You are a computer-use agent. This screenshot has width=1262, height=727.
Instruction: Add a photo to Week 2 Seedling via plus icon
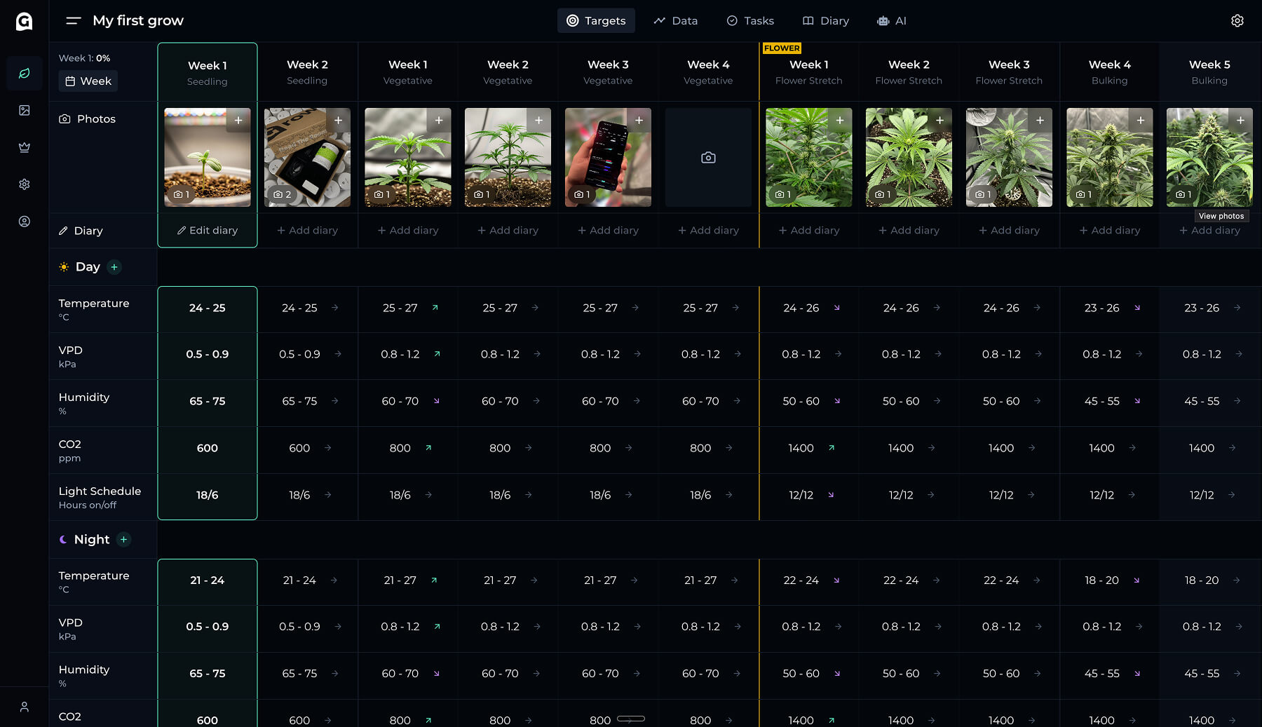pyautogui.click(x=339, y=121)
